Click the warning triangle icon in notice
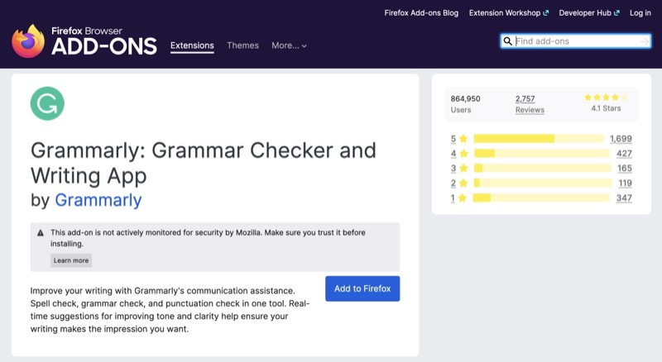The height and width of the screenshot is (362, 662). click(41, 233)
